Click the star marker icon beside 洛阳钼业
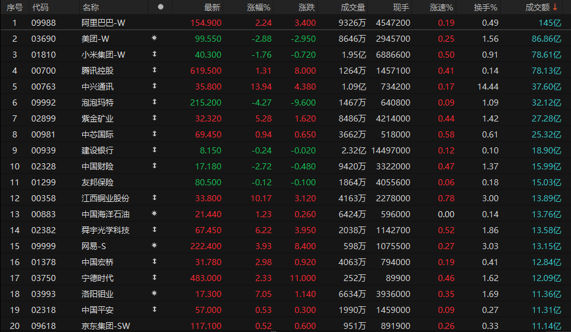This screenshot has width=571, height=332. pyautogui.click(x=155, y=293)
